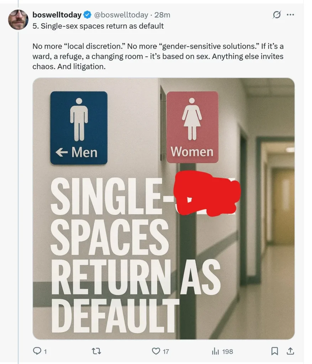Click the reply comment bubble icon
This screenshot has height=364, width=312.
click(x=37, y=351)
